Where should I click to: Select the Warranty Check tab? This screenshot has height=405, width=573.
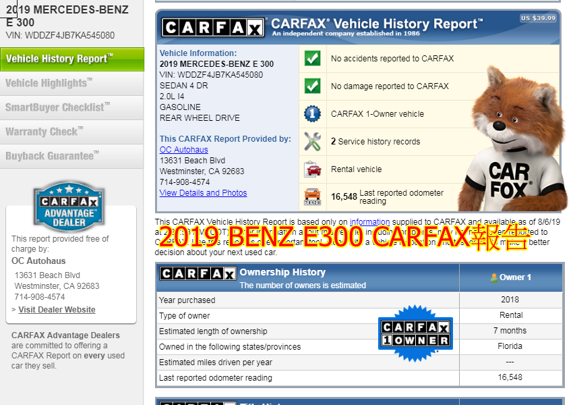pos(71,132)
